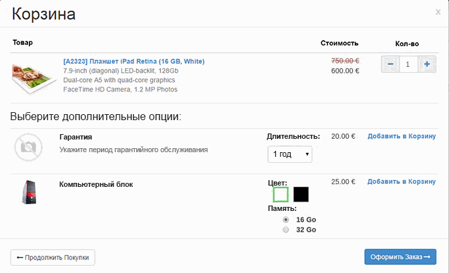Screen dimensions: 449x273
Task: Open the Длительность 1 год dropdown
Action: click(x=290, y=154)
